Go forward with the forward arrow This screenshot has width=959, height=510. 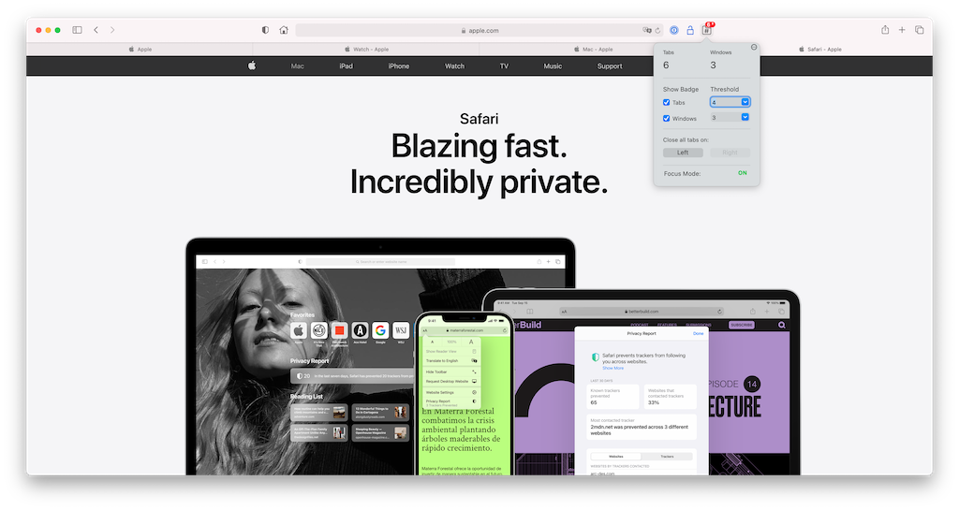(112, 30)
